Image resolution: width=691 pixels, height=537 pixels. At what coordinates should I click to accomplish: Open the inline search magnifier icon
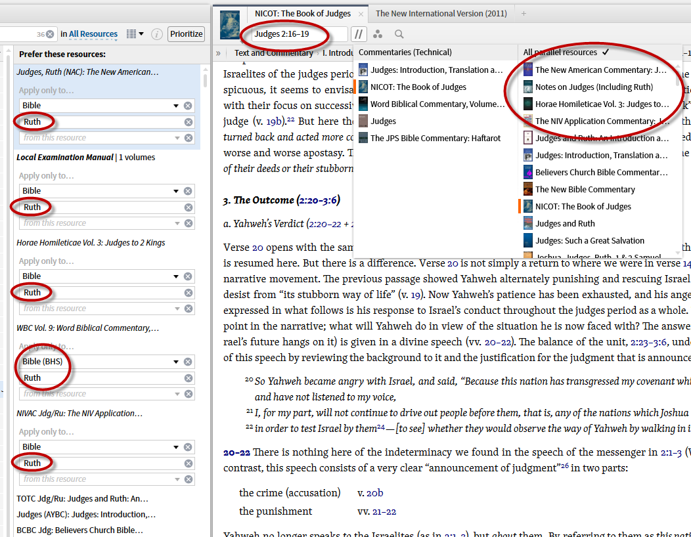point(399,34)
